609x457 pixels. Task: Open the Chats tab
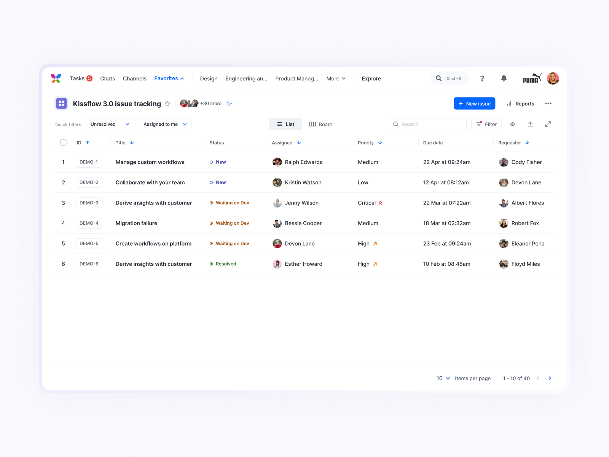pos(107,78)
